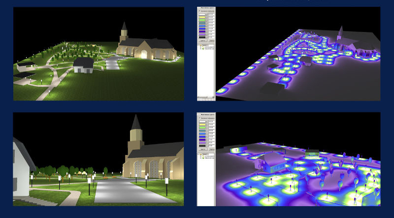Select first child item in bottom panel tree
Screen dimensions: 394x218
click(209, 156)
